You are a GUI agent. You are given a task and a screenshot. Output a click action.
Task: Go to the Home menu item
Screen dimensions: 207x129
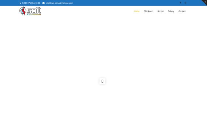point(137,11)
